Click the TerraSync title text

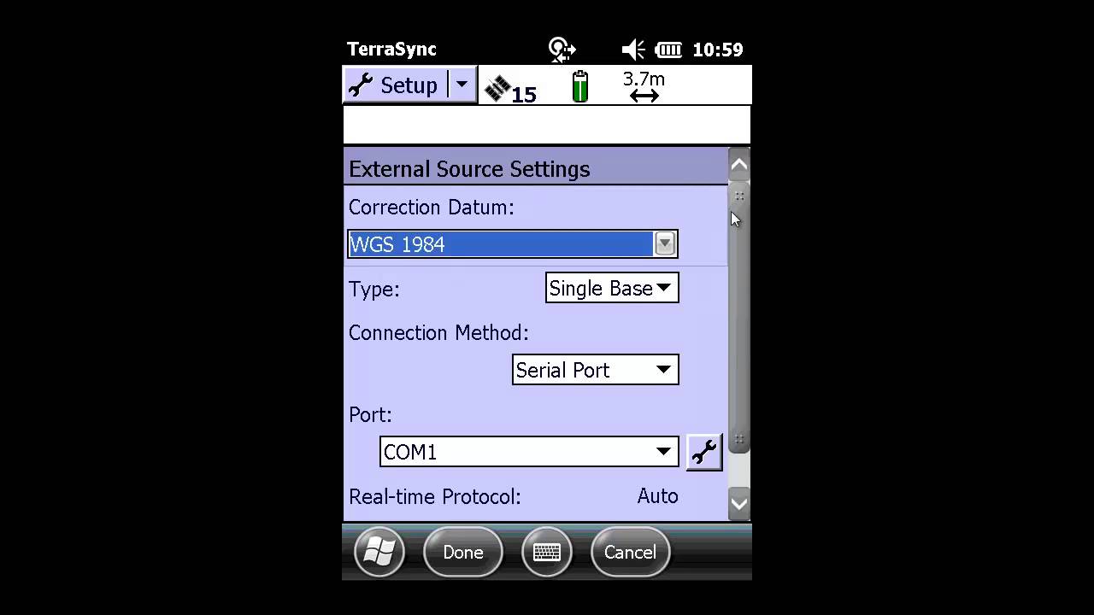click(391, 50)
